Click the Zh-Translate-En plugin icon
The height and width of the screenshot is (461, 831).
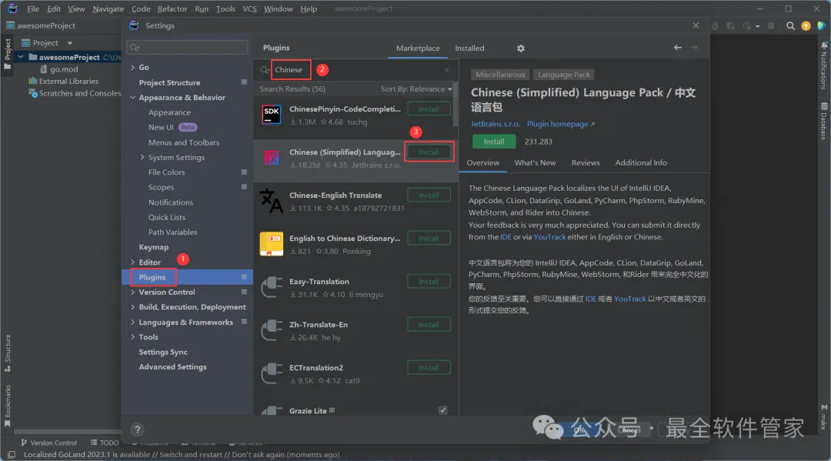point(272,330)
